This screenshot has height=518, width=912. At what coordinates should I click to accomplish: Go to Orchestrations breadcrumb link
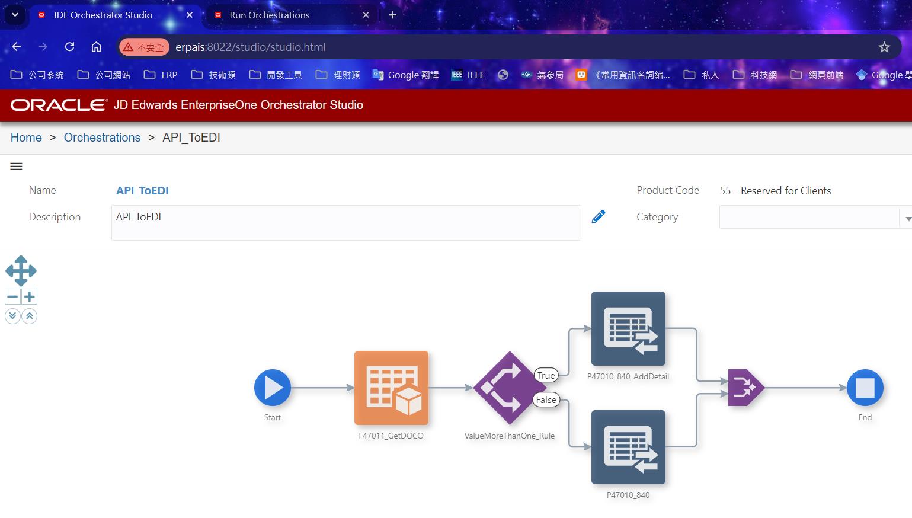coord(102,138)
